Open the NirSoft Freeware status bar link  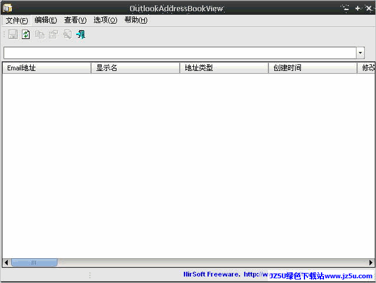(225, 274)
